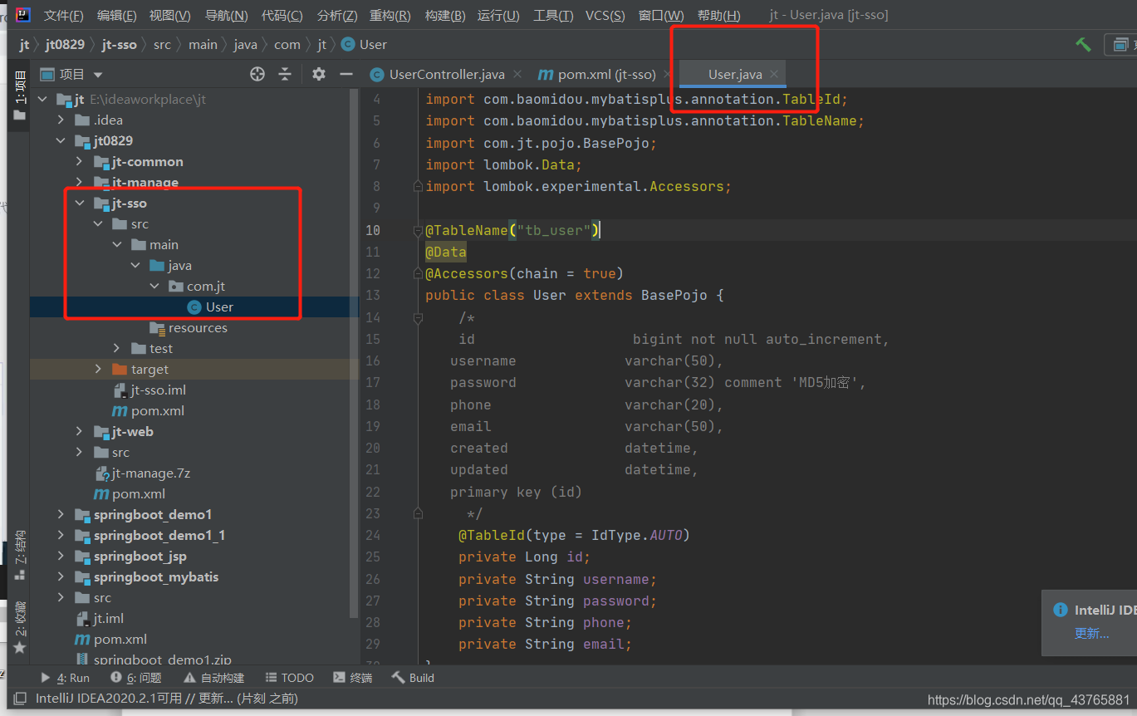Click fold marker at line 14 comment
Image resolution: width=1137 pixels, height=716 pixels.
(x=418, y=317)
